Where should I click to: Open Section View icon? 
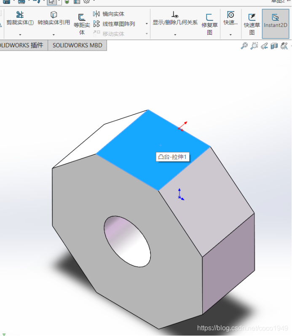tap(274, 46)
